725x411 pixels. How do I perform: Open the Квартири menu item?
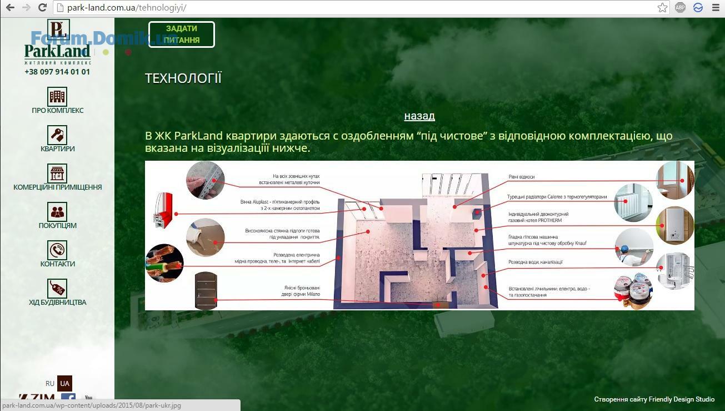(x=58, y=148)
